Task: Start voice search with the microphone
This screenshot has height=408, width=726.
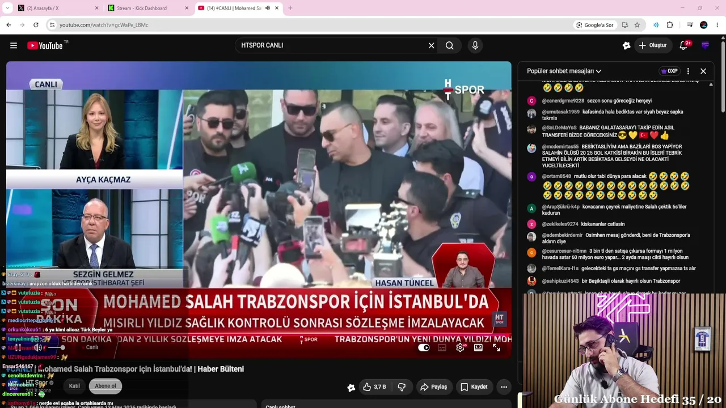Action: (475, 45)
